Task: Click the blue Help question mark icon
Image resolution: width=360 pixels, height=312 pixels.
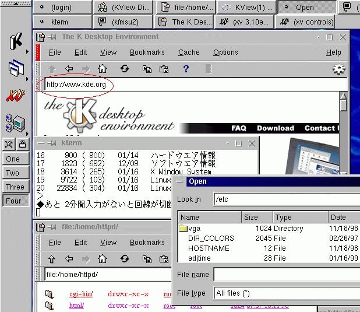Action: coord(186,69)
